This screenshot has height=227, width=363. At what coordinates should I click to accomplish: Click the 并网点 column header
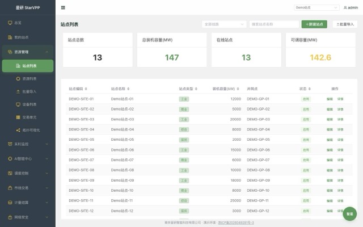click(252, 89)
